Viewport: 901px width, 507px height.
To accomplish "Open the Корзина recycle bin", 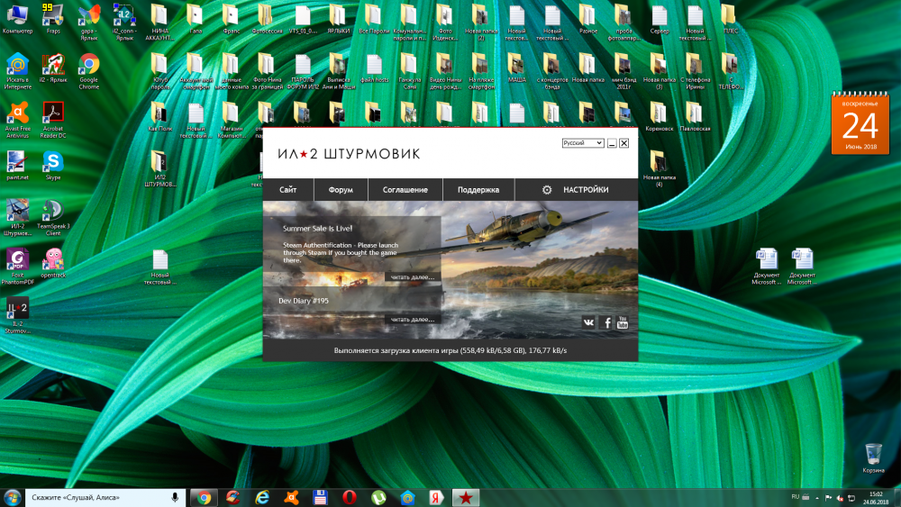I will click(x=873, y=457).
